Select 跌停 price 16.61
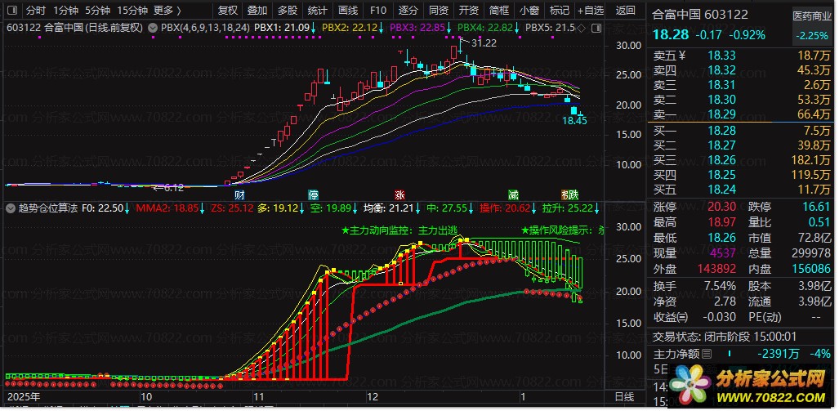Image resolution: width=839 pixels, height=411 pixels. 816,207
